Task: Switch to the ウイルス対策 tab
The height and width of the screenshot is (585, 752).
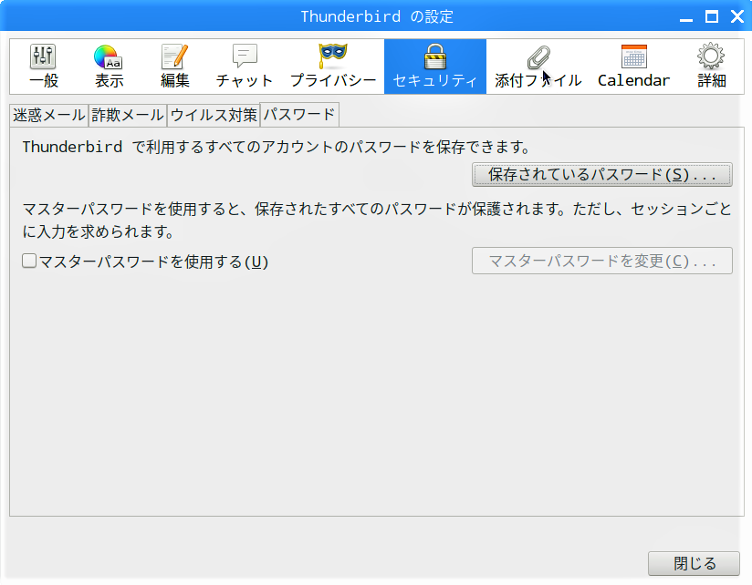Action: pyautogui.click(x=214, y=116)
